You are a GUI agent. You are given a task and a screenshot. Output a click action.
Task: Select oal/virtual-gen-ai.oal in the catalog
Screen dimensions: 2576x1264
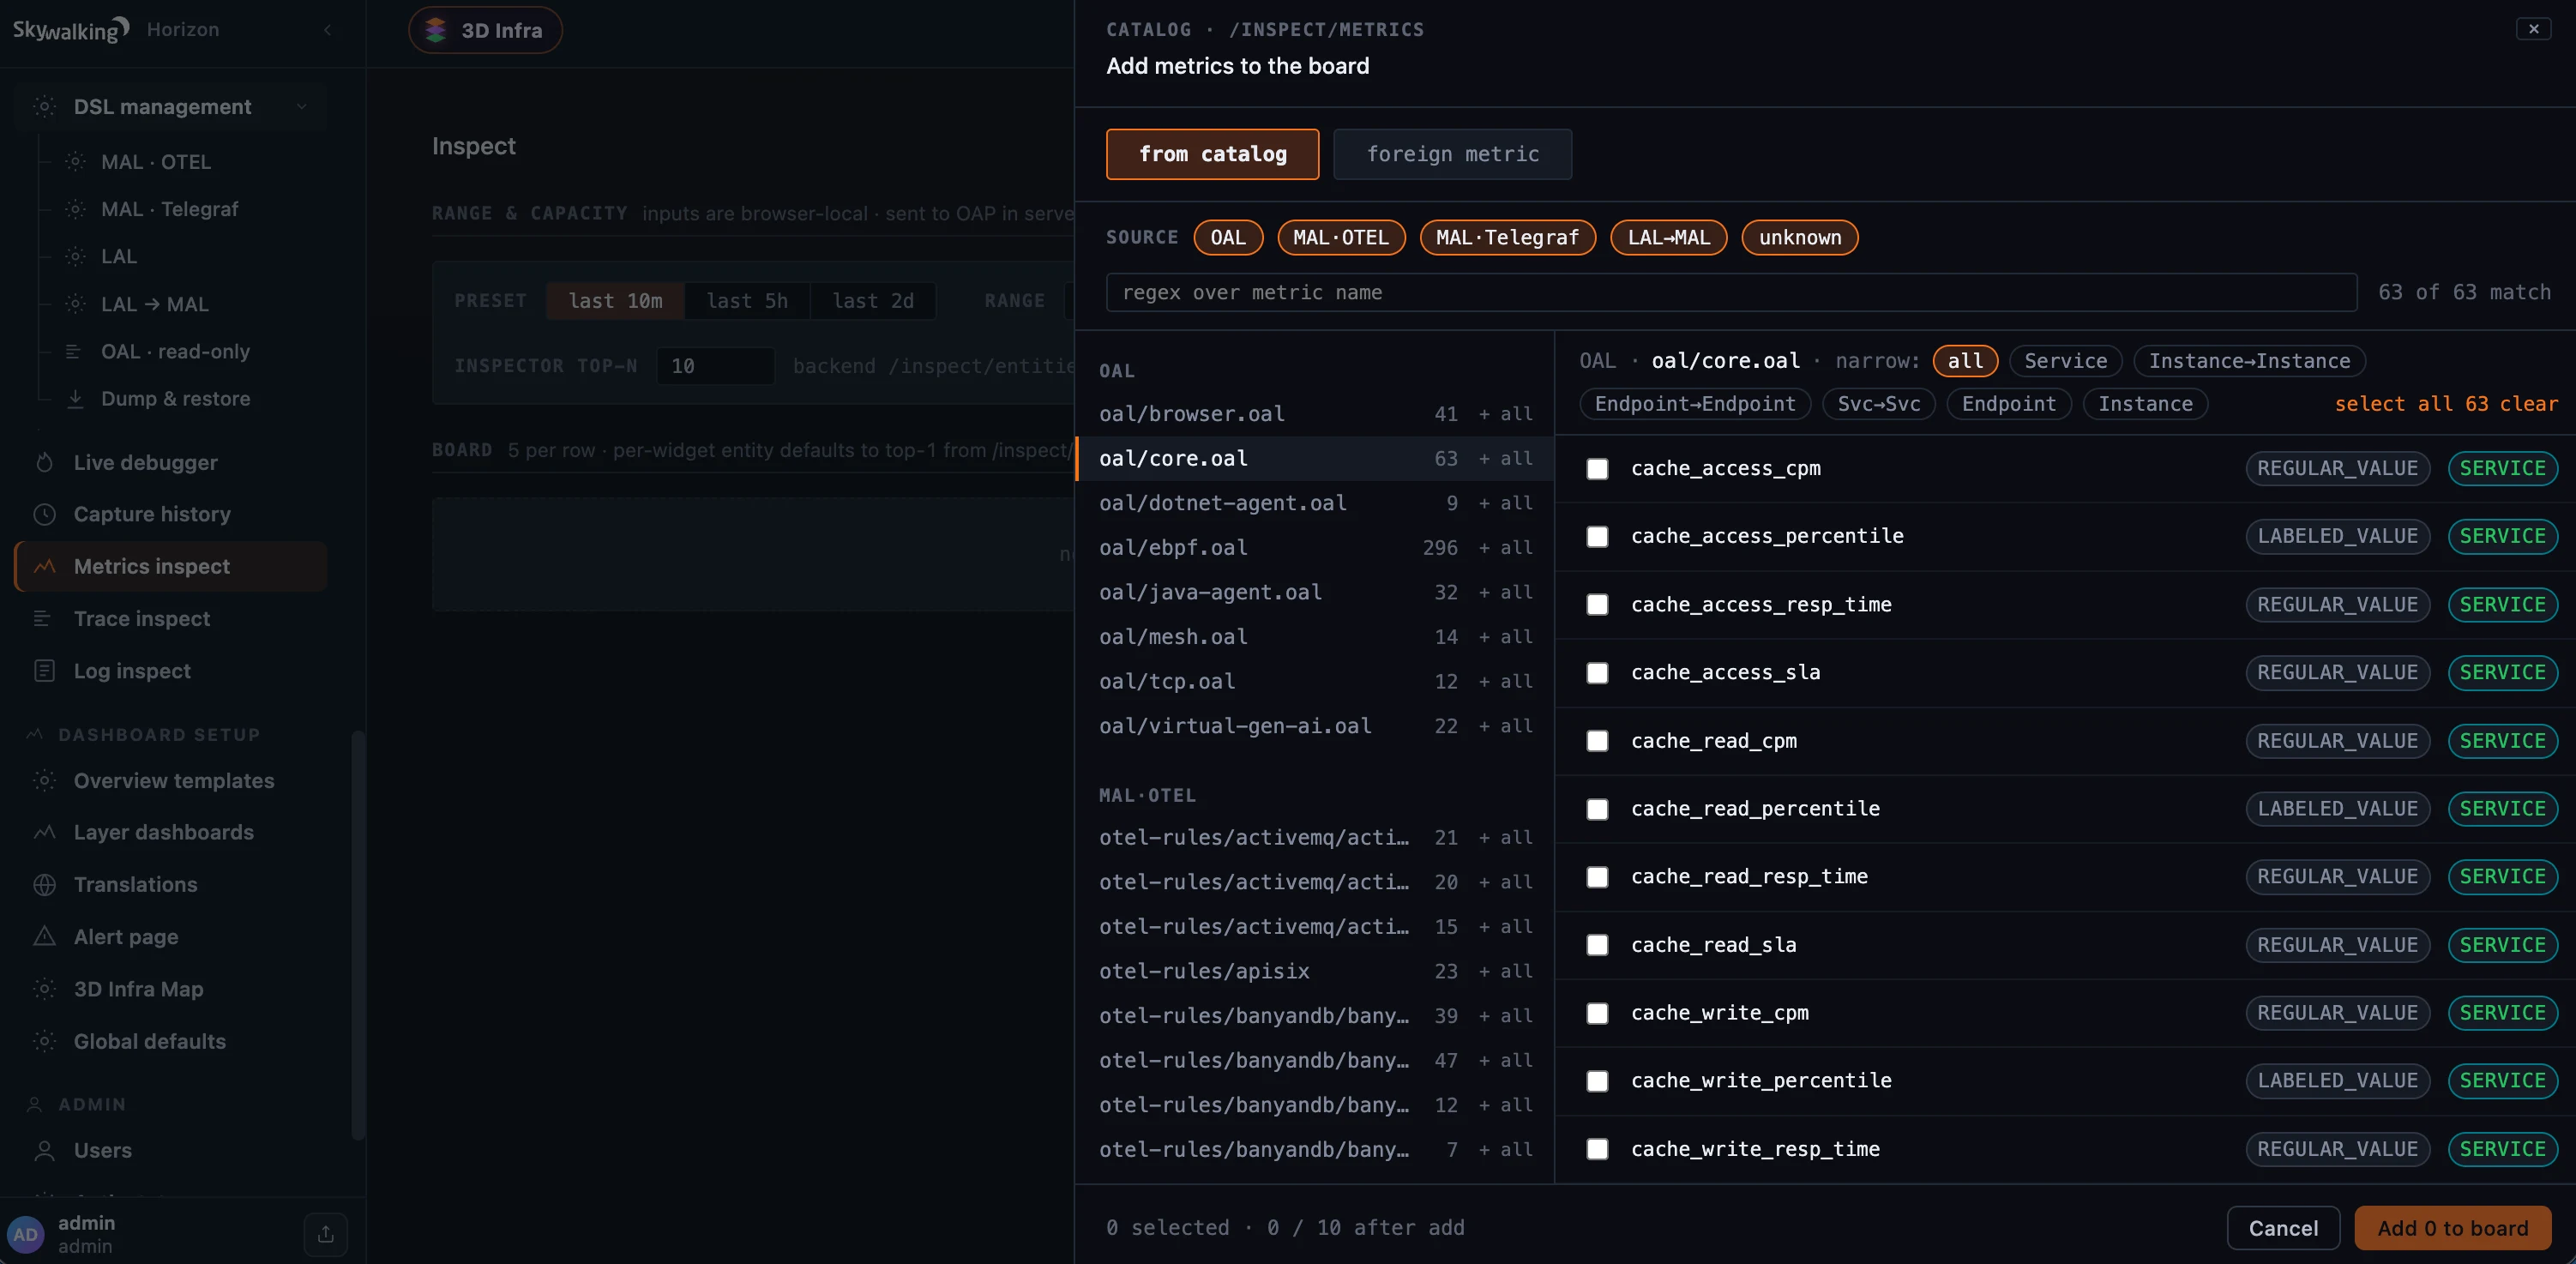tap(1314, 726)
